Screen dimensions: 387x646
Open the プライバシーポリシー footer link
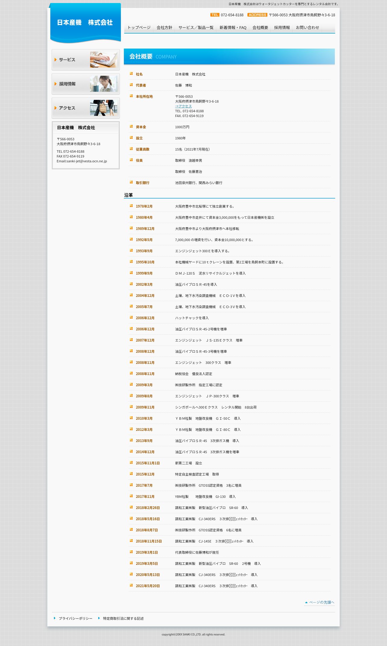pyautogui.click(x=75, y=618)
